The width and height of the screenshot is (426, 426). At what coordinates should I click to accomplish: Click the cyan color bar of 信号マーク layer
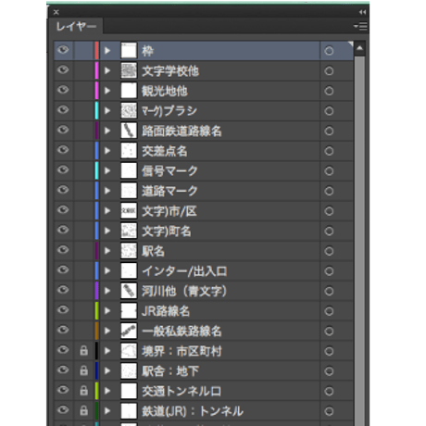(x=96, y=170)
